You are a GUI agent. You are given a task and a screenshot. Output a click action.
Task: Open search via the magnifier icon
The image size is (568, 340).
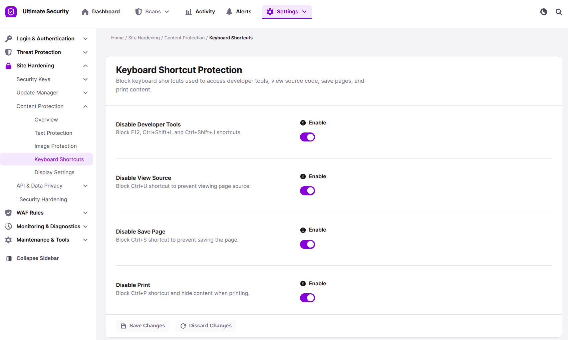(559, 12)
